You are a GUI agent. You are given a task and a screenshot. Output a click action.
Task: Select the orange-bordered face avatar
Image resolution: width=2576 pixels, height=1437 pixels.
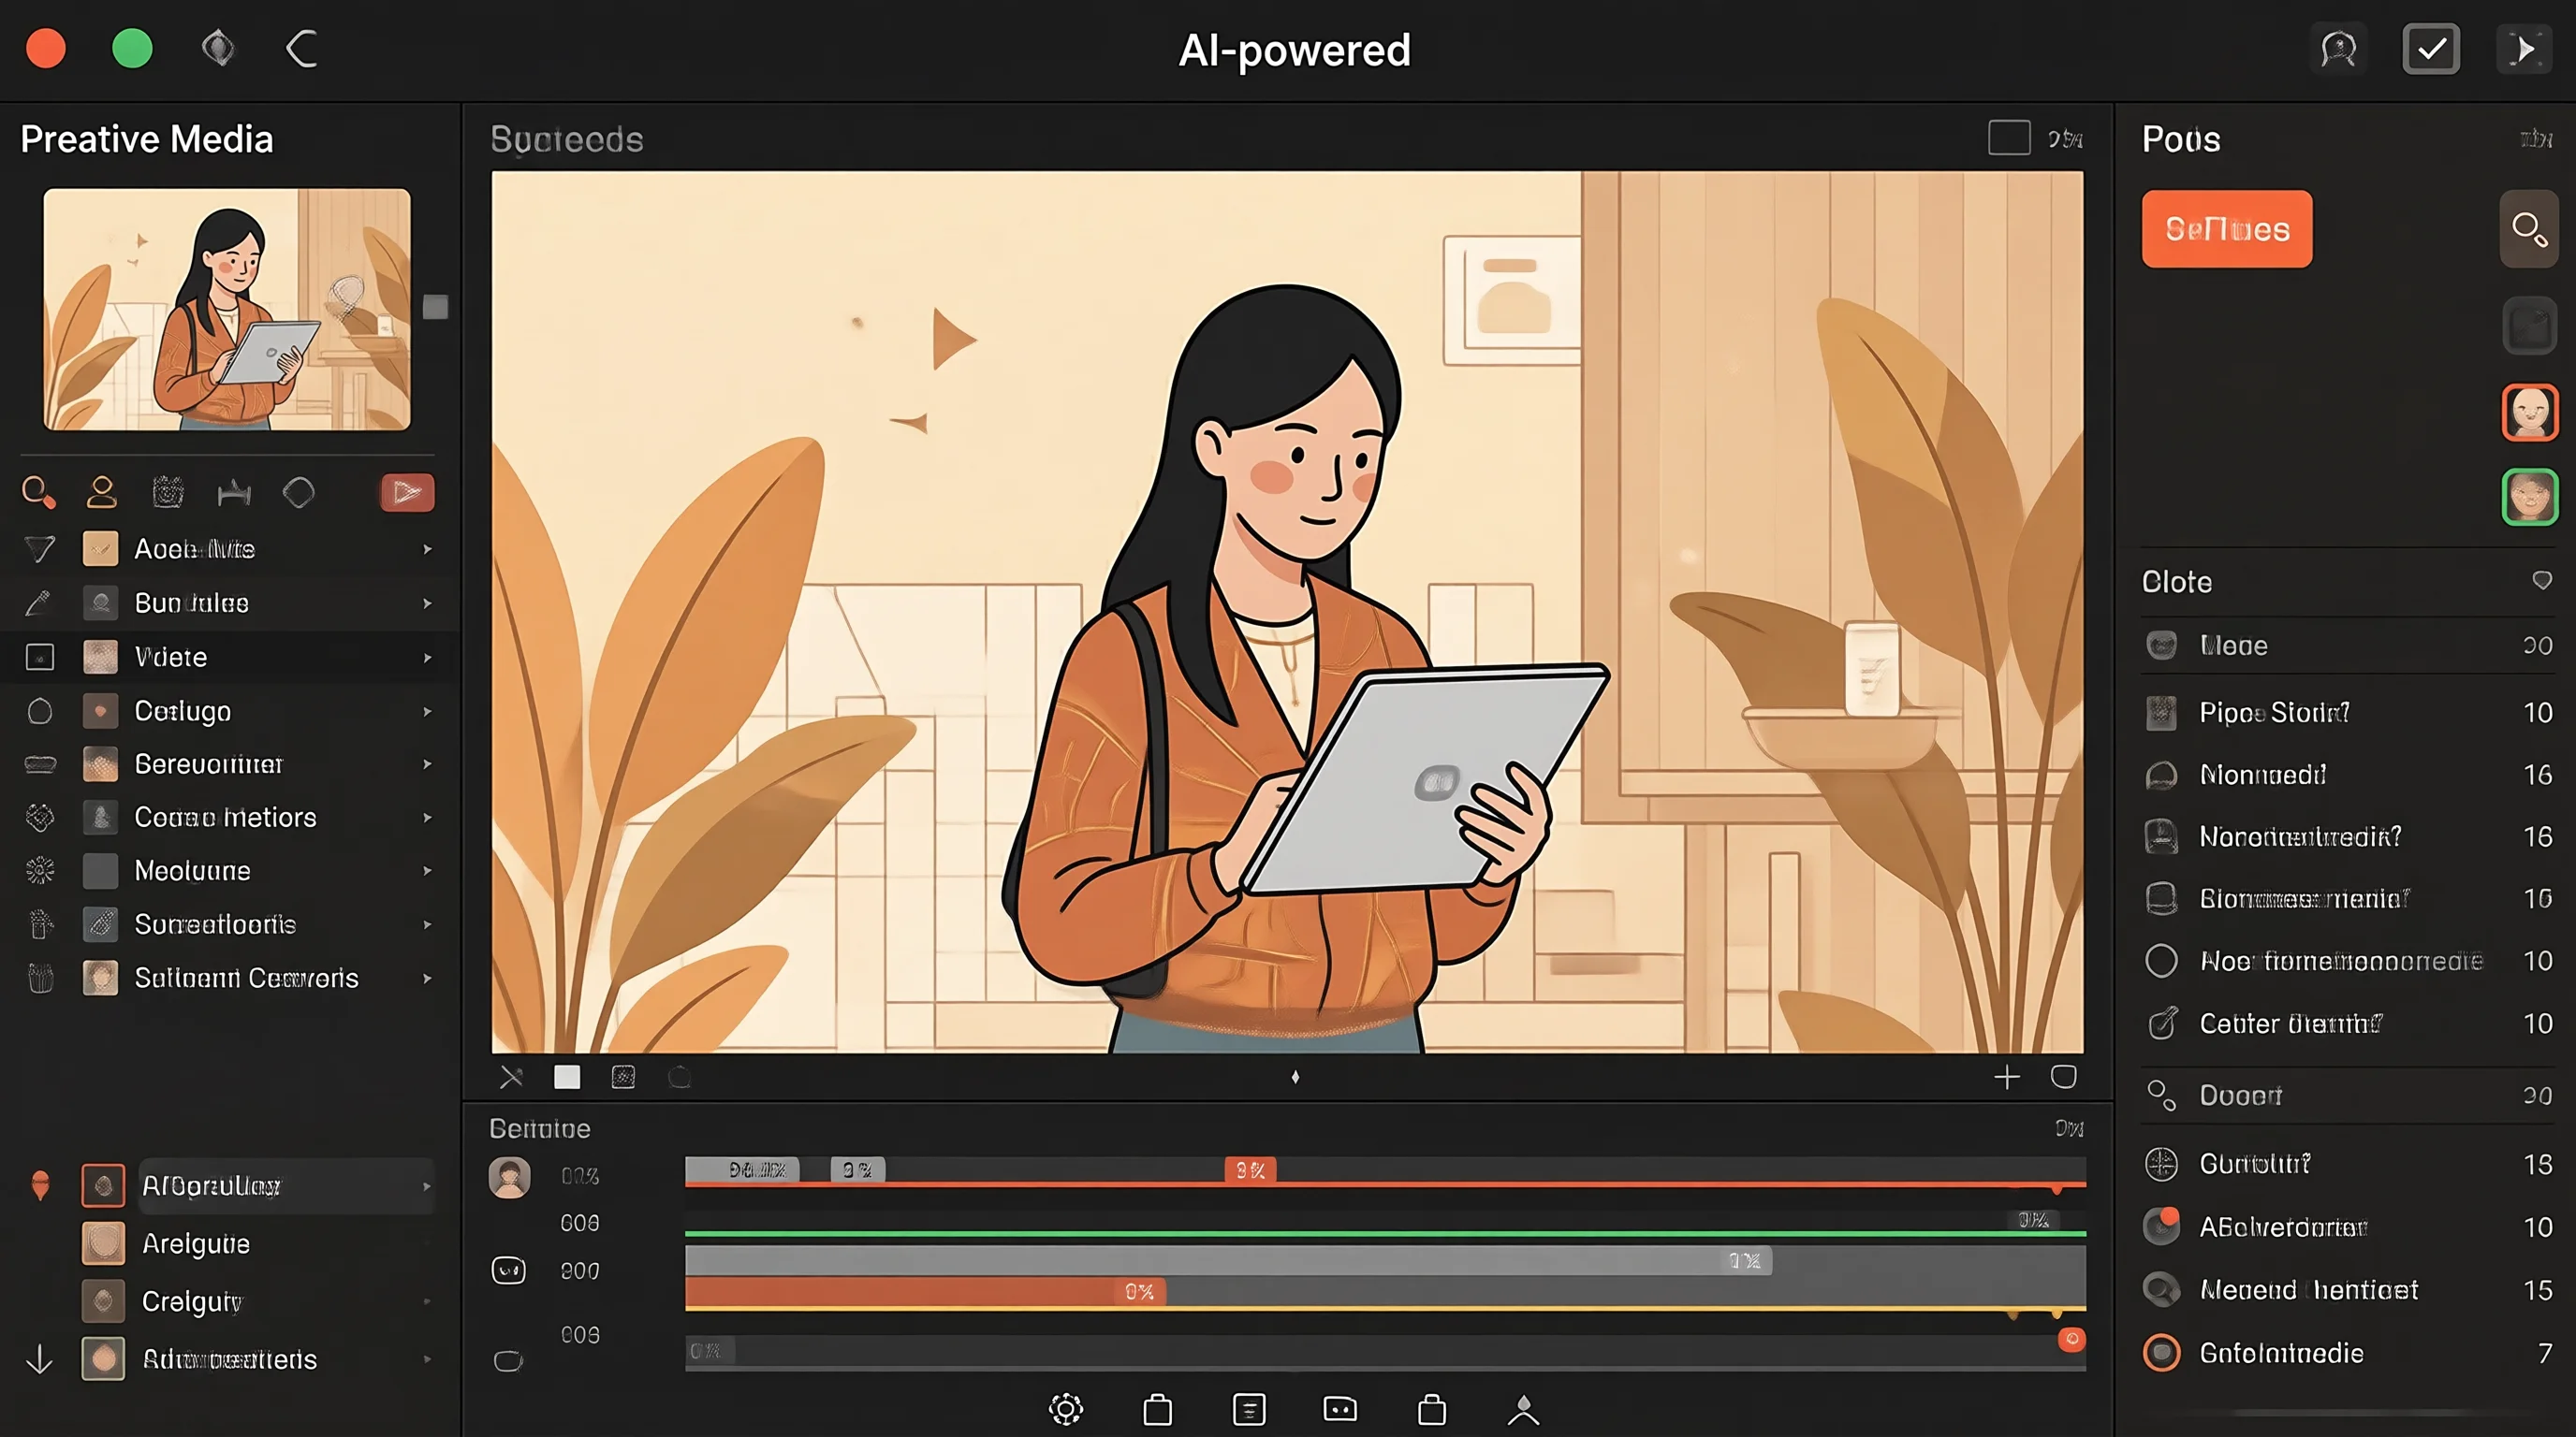(2529, 412)
